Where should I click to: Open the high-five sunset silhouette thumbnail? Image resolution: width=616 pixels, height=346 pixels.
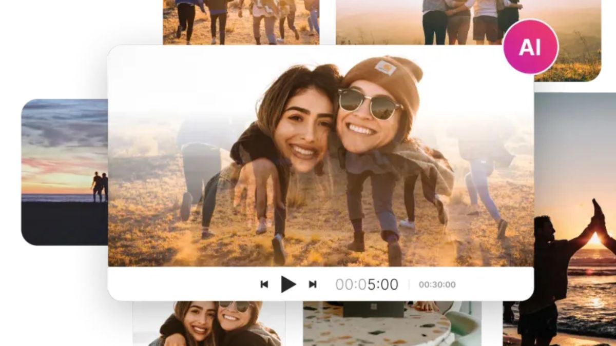point(575,219)
